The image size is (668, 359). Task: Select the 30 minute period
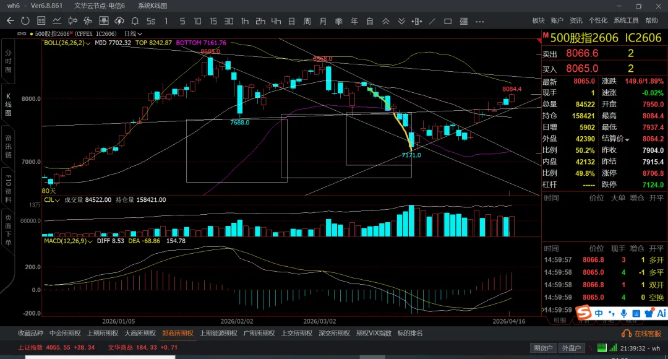[x=229, y=21]
